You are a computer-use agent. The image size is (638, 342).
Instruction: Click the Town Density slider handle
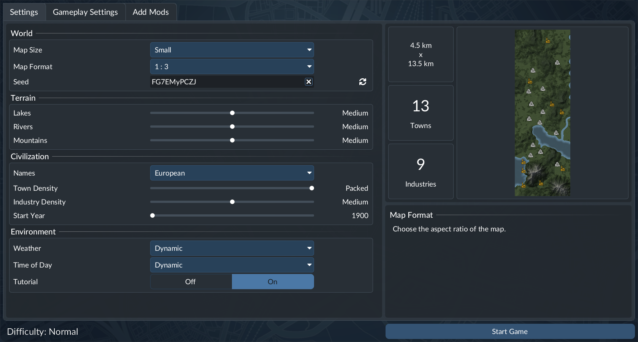(312, 188)
